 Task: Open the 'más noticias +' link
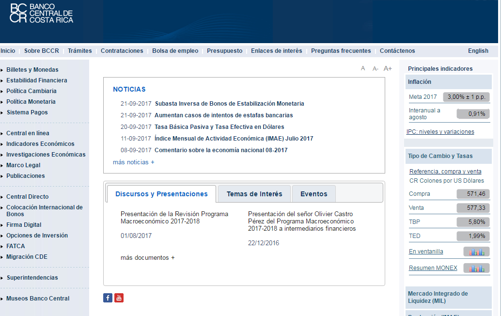point(133,162)
